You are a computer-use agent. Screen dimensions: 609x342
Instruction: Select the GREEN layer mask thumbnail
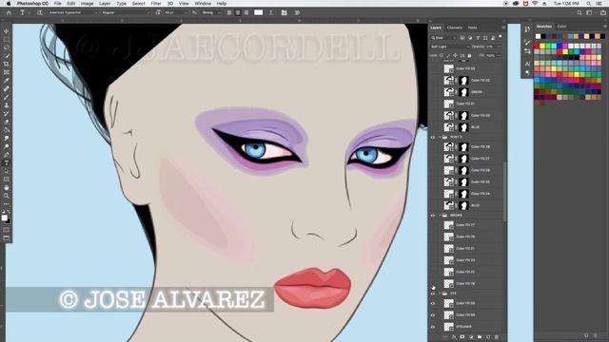coord(463,92)
